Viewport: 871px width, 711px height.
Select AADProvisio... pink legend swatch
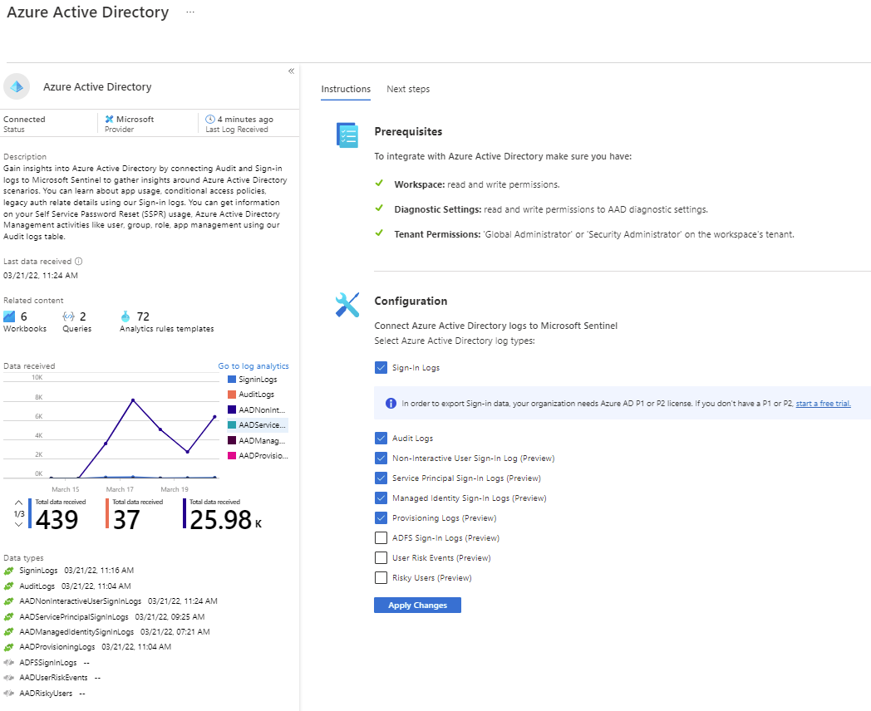click(x=232, y=456)
